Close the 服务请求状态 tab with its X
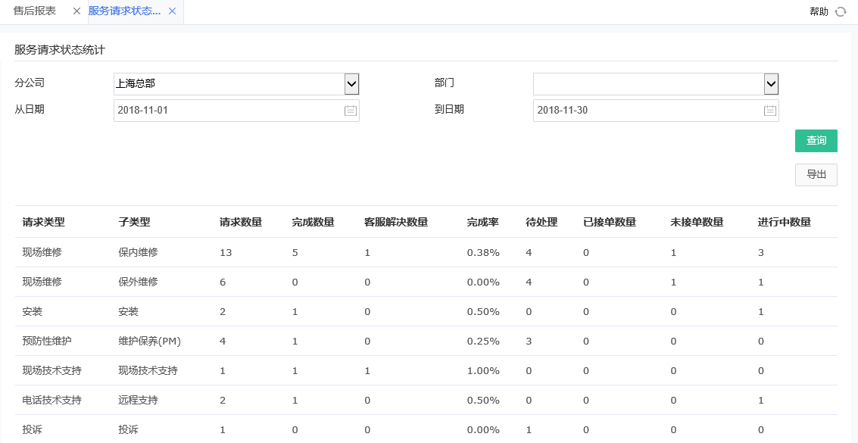 point(172,12)
